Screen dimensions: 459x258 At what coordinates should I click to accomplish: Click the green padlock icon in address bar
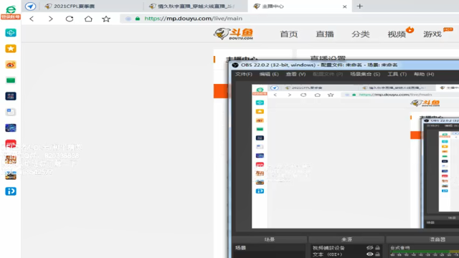[138, 19]
